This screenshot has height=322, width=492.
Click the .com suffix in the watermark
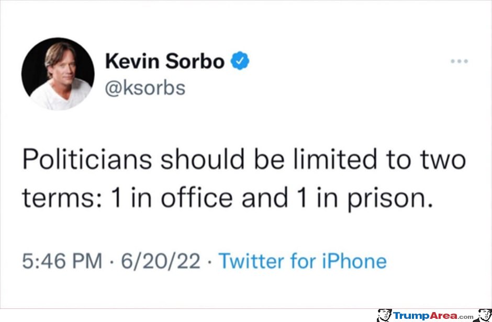[x=464, y=317]
